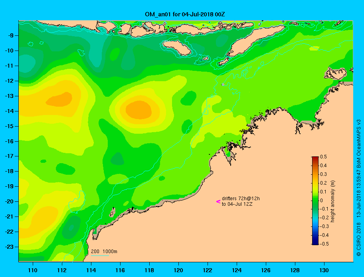364x277 pixels.
Task: Click longitude axis label '126'
Action: coord(266,270)
